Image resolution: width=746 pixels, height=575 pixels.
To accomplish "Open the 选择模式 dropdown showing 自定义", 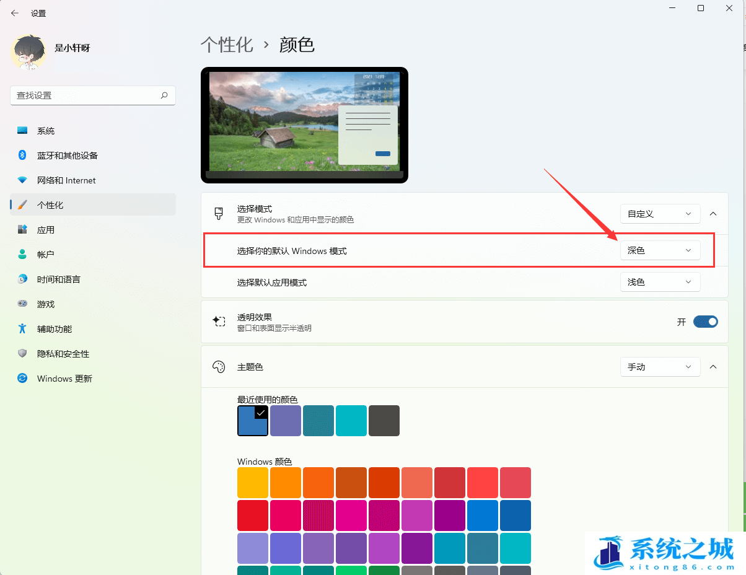I will (660, 214).
